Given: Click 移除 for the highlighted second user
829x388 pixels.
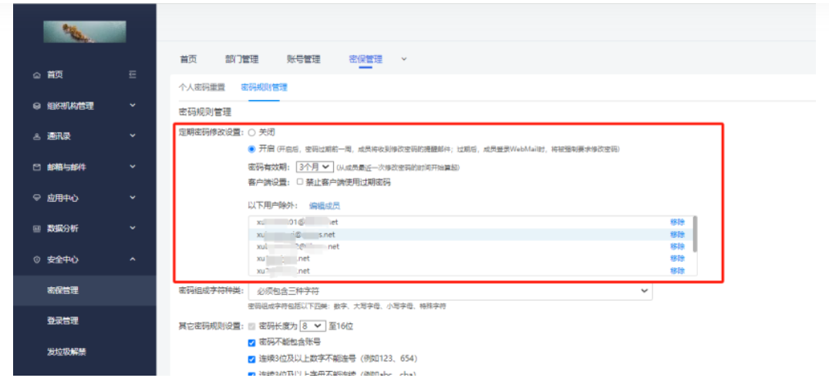Looking at the screenshot, I should click(677, 234).
